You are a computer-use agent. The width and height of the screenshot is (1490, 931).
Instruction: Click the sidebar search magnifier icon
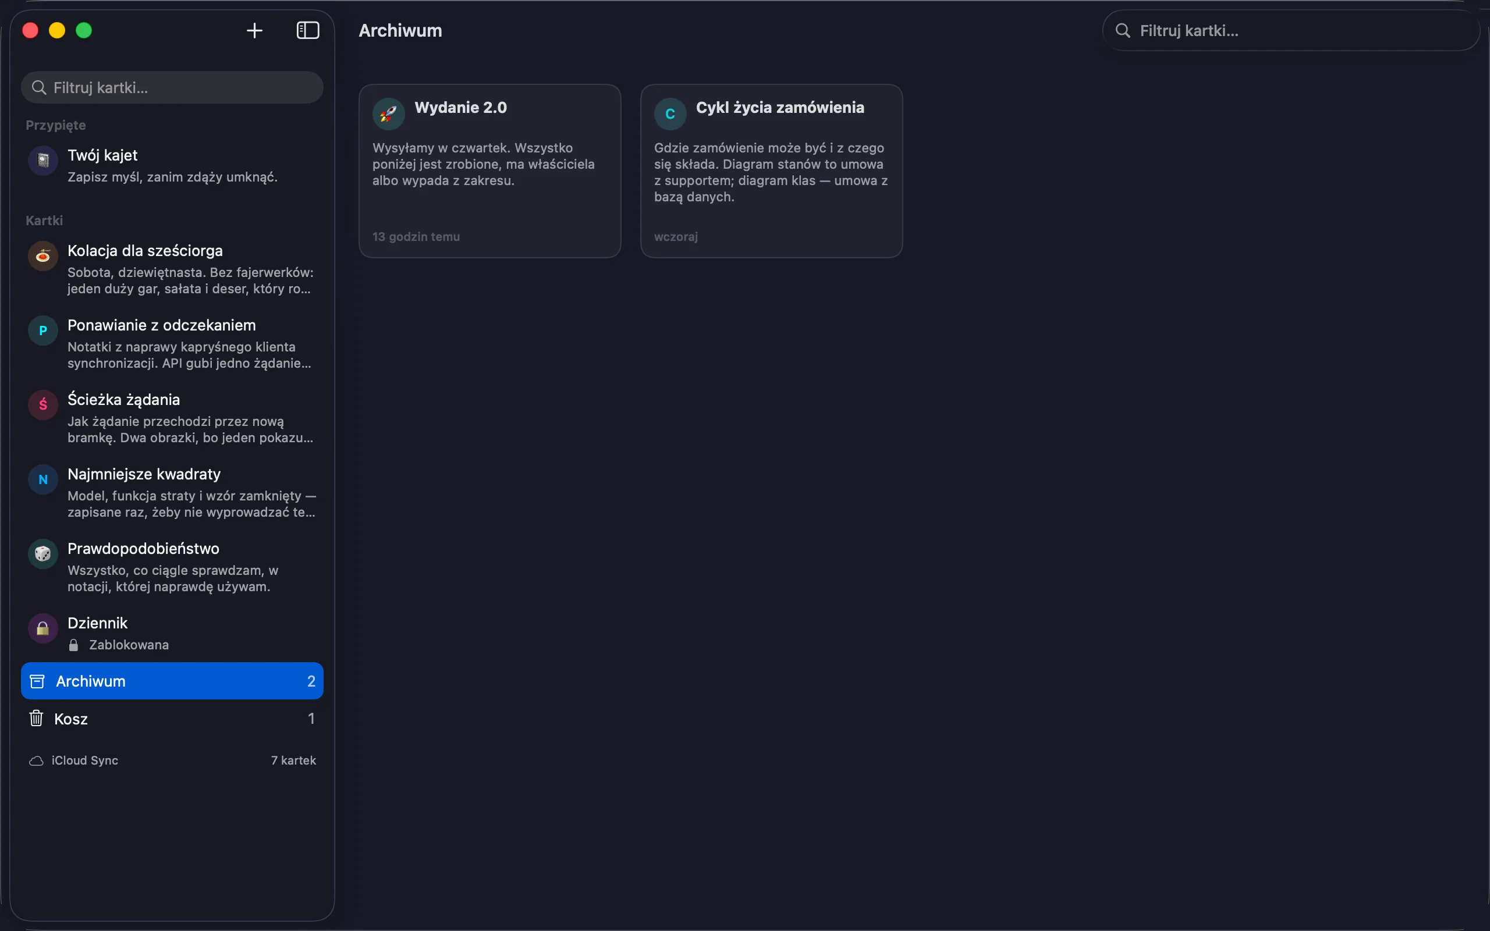click(x=39, y=87)
